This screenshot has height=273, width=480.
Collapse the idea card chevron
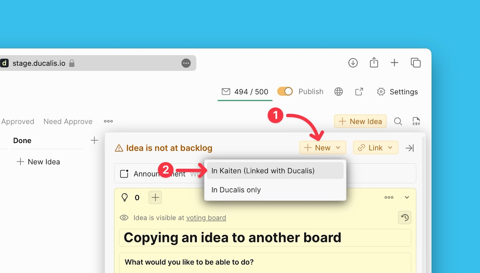point(407,197)
